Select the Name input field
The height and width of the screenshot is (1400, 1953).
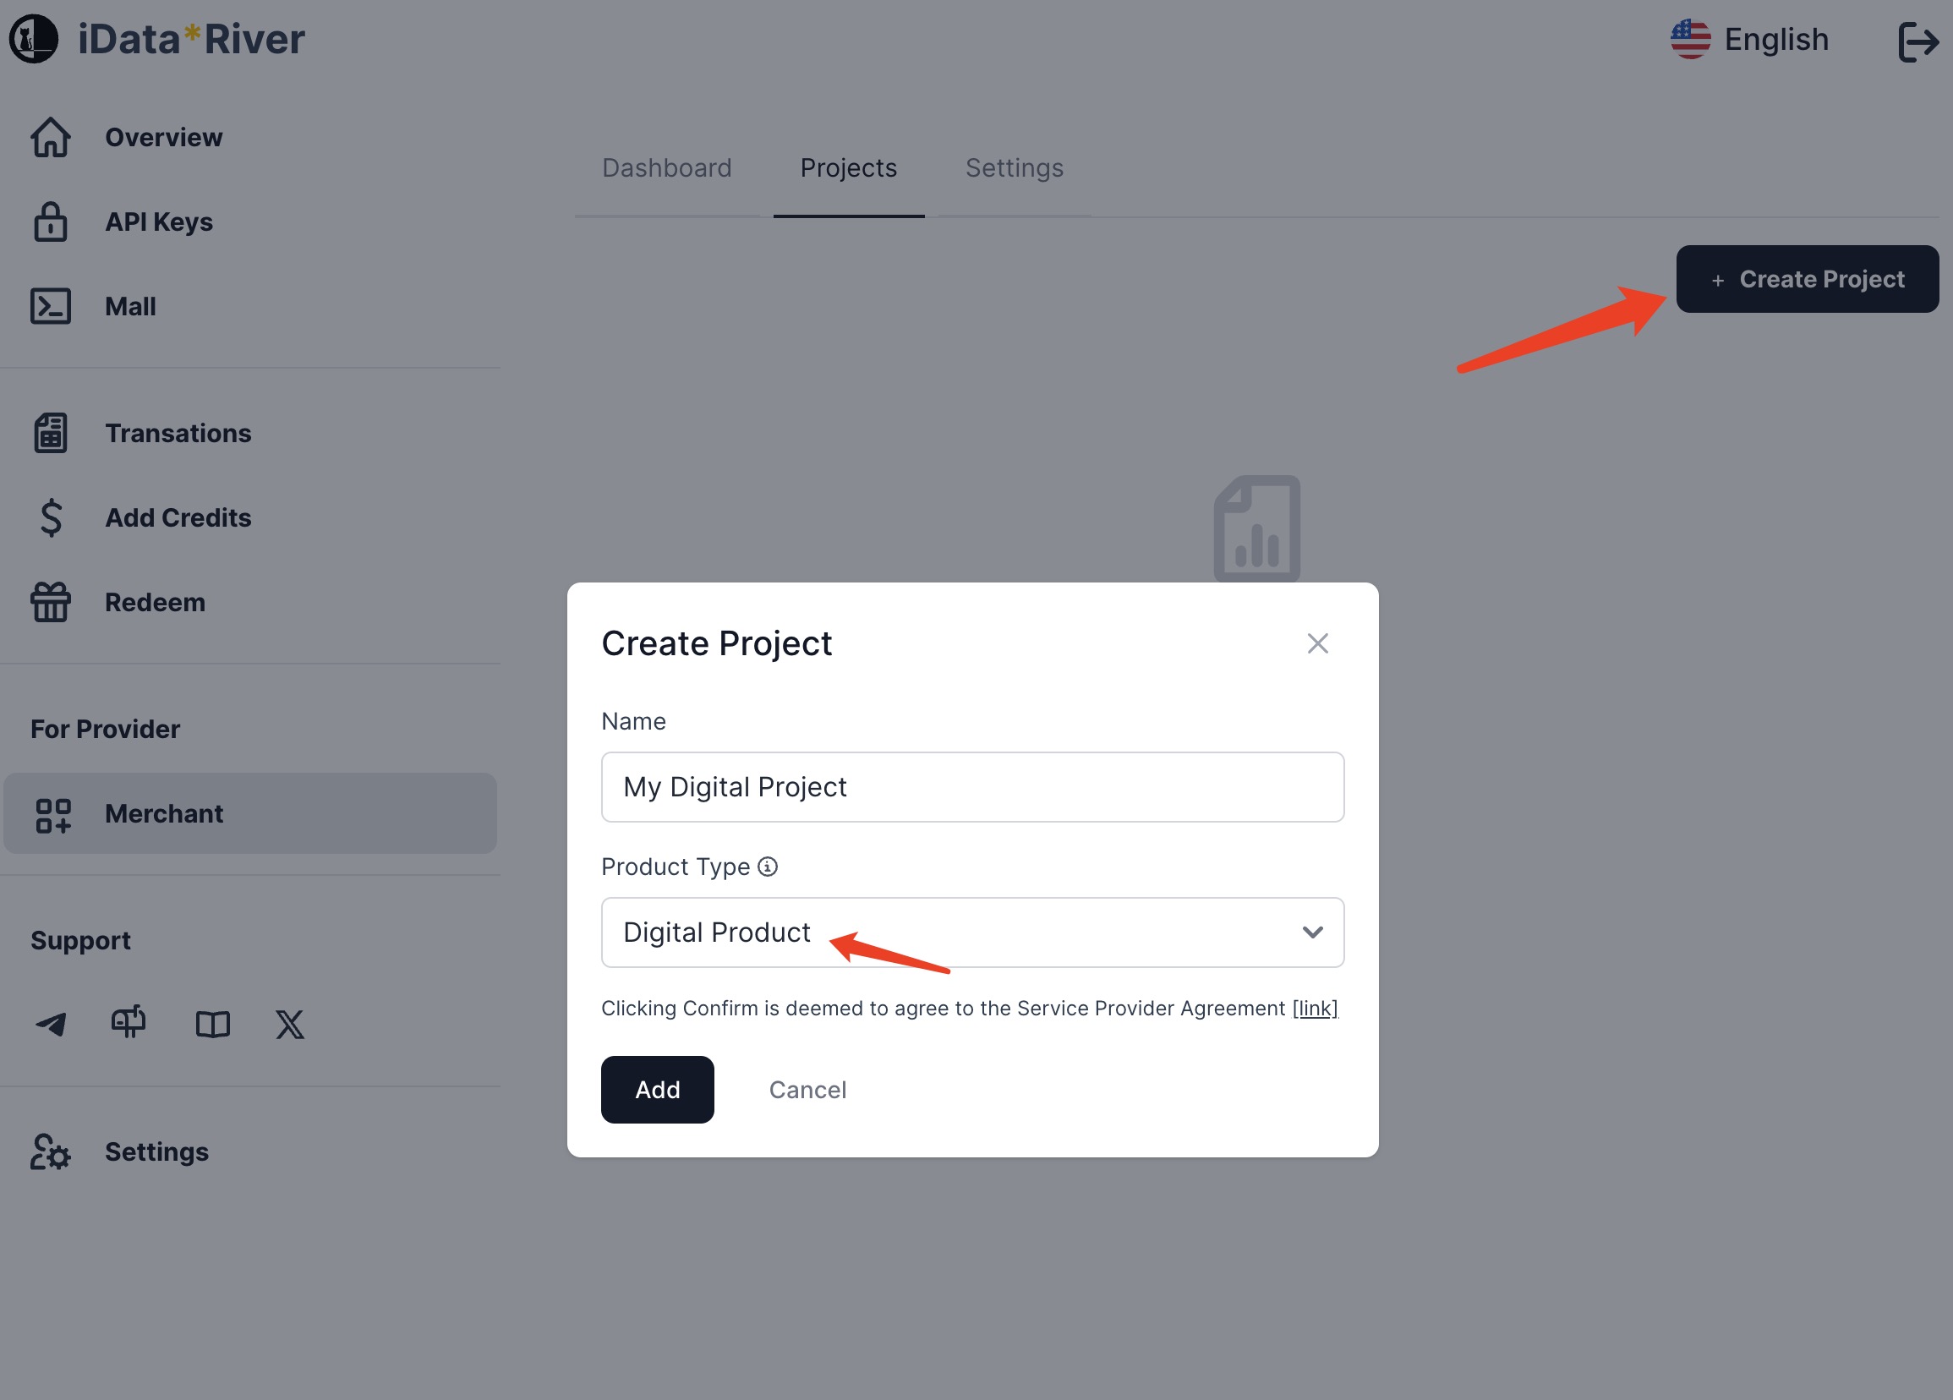click(971, 786)
